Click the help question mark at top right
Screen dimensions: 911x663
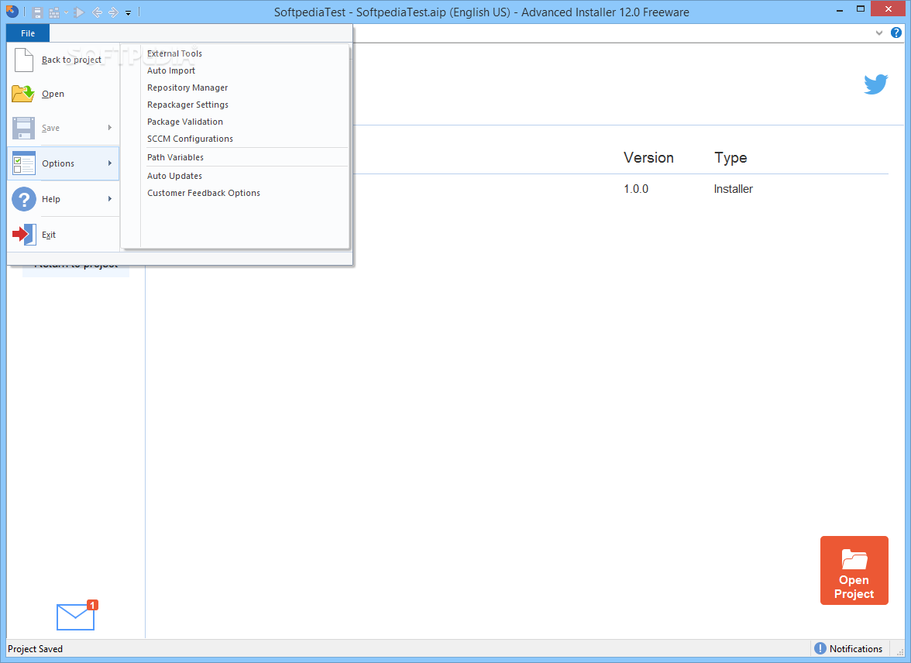tap(896, 33)
